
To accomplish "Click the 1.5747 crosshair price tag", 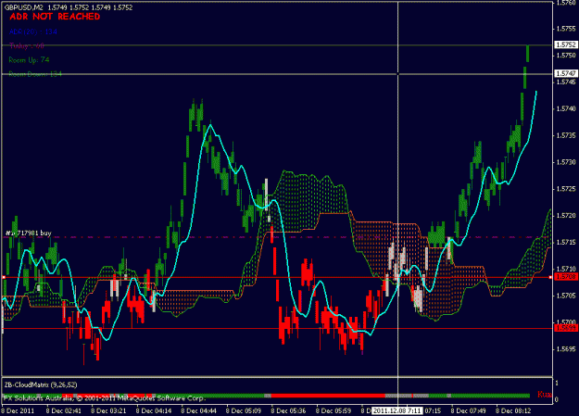I will pos(566,73).
